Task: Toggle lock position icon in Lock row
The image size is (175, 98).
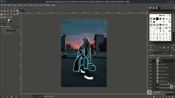Action: 156,58
